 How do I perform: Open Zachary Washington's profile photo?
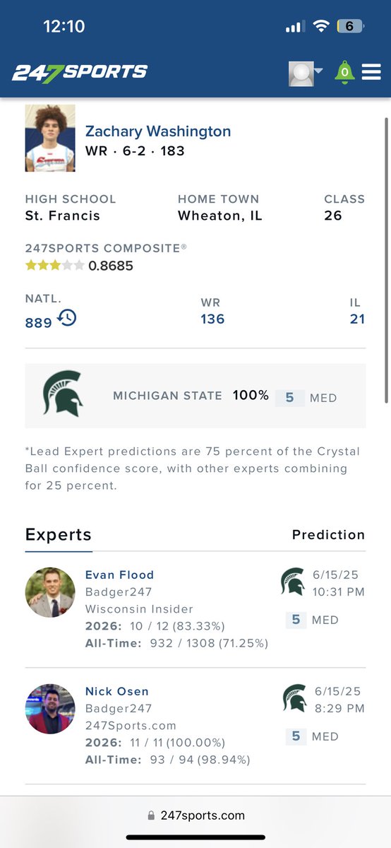pyautogui.click(x=50, y=139)
